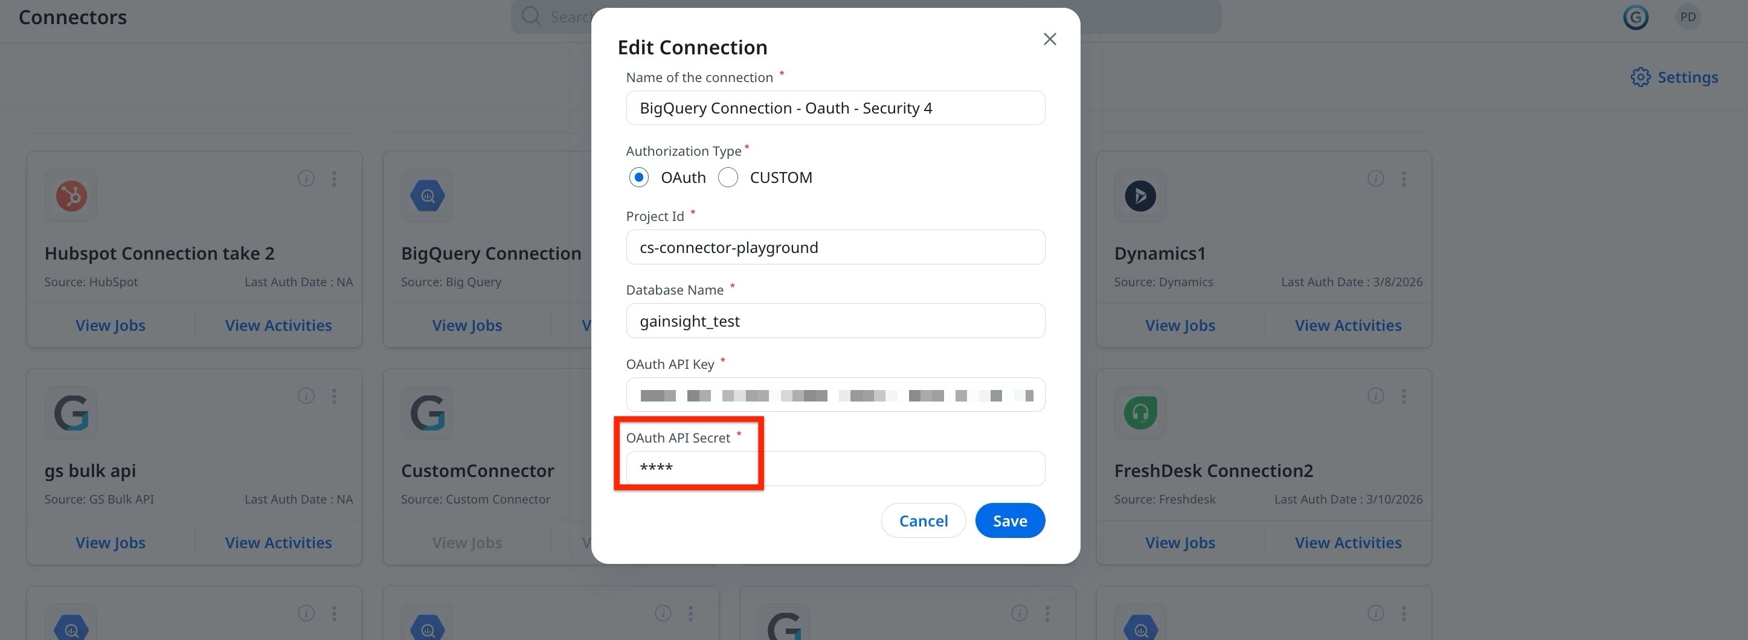The width and height of the screenshot is (1748, 640).
Task: Close the Edit Connection dialog
Action: (1050, 39)
